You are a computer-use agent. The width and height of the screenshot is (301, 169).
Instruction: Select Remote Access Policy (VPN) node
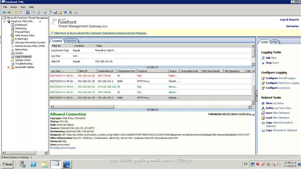pos(30,46)
